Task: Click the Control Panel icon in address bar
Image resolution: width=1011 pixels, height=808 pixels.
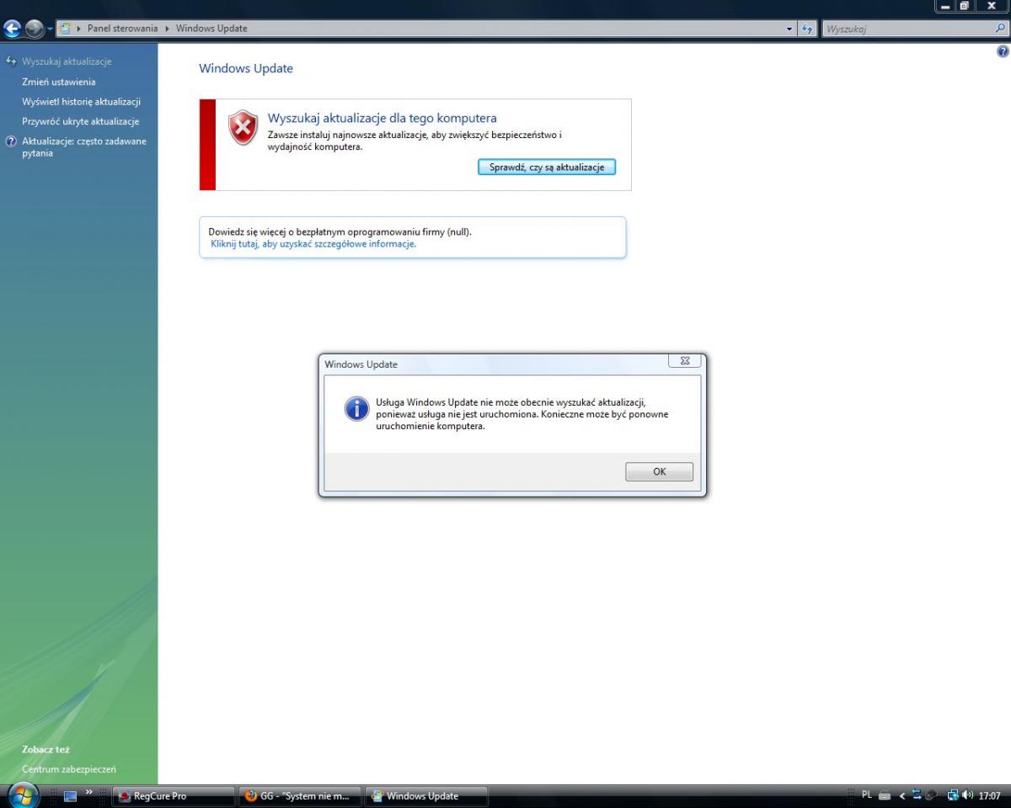Action: click(x=66, y=29)
